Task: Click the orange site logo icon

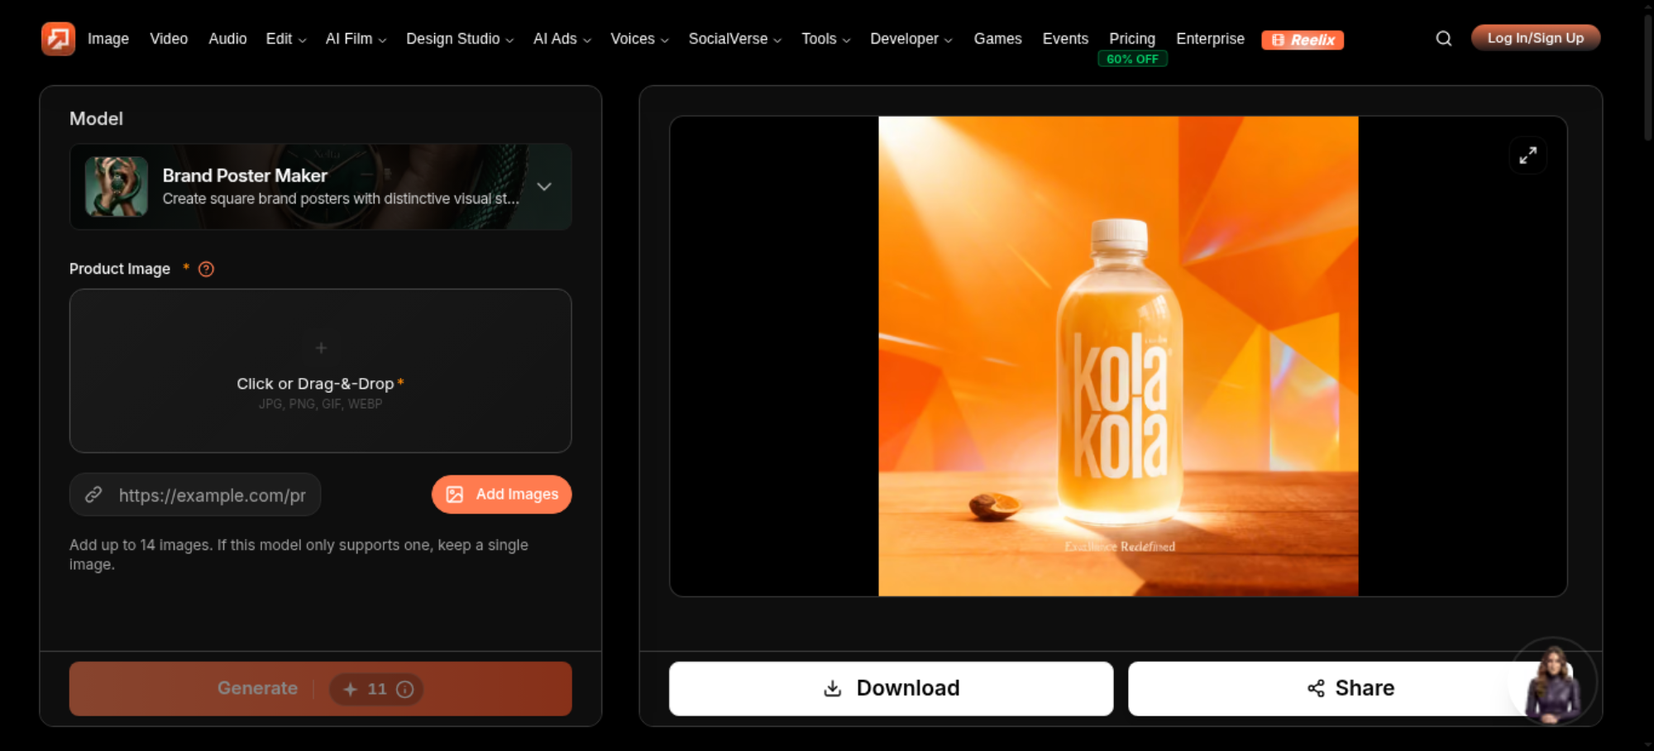Action: (58, 39)
